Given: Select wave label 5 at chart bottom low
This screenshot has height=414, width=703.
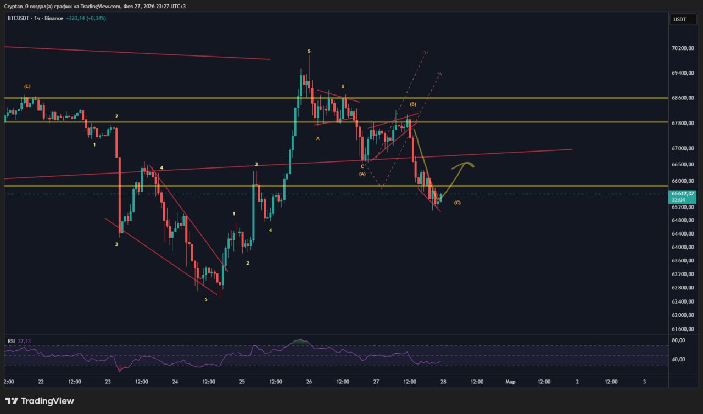Looking at the screenshot, I should (x=206, y=299).
